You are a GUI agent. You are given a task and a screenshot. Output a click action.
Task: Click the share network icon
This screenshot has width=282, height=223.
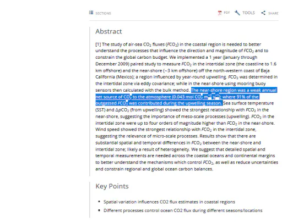pyautogui.click(x=263, y=13)
